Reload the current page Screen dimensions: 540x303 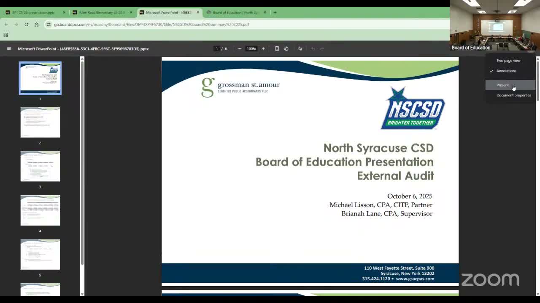click(26, 24)
